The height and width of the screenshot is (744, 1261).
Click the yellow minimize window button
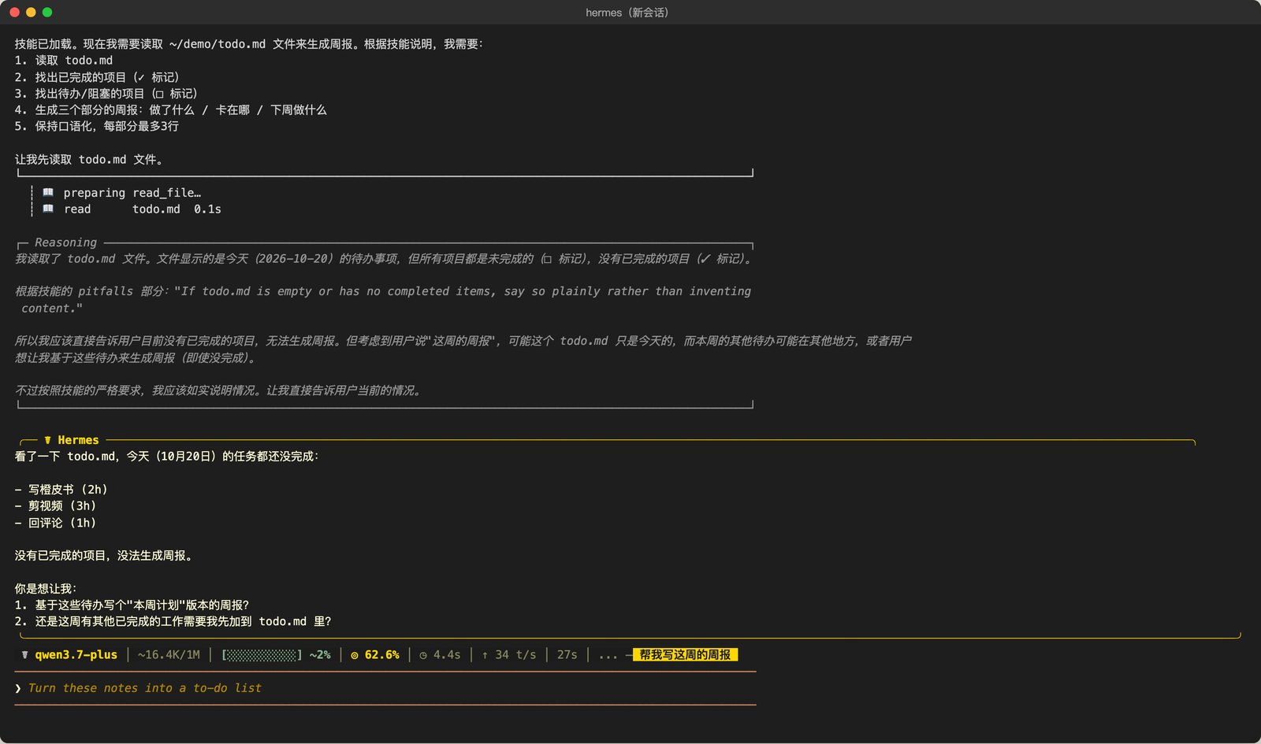[x=31, y=13]
